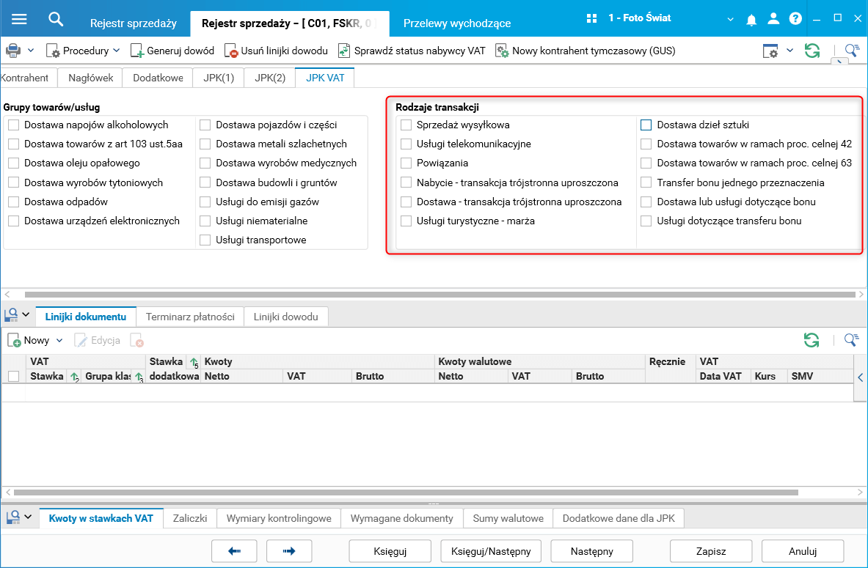Screen dimensions: 868x568
Task: Click the Księguj button
Action: tap(390, 551)
